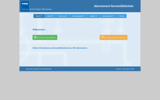Image resolution: width=160 pixels, height=100 pixels.
Task: Click the Abonnement NormenBibliothek heading
Action: pos(114,6)
